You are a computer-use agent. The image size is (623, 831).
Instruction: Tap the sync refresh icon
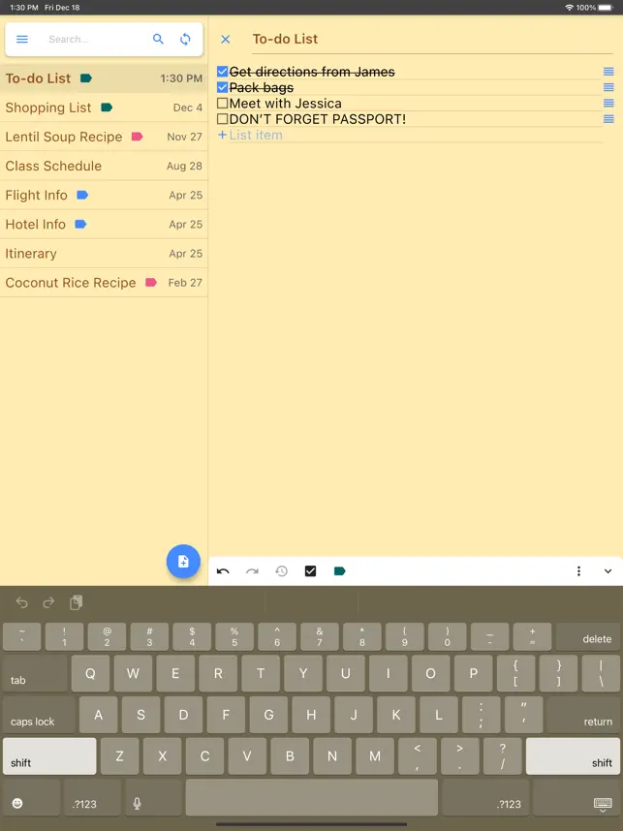(x=185, y=39)
